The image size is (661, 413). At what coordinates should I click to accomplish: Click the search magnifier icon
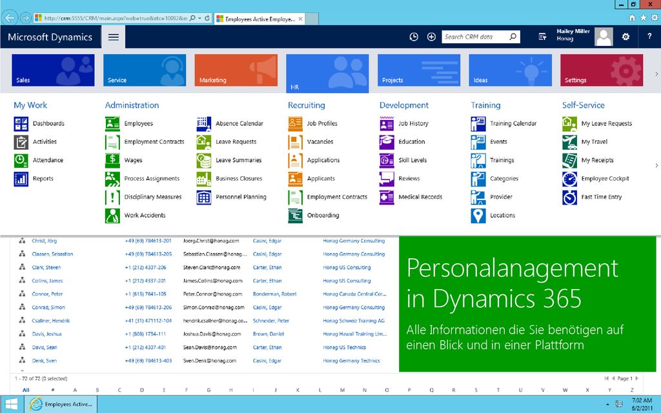click(x=513, y=37)
